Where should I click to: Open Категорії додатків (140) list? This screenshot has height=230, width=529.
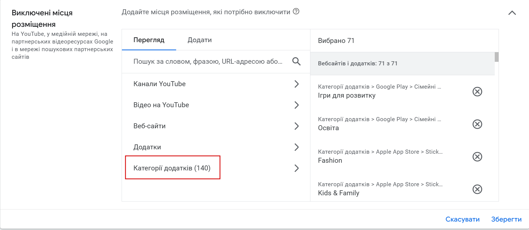[x=172, y=168]
